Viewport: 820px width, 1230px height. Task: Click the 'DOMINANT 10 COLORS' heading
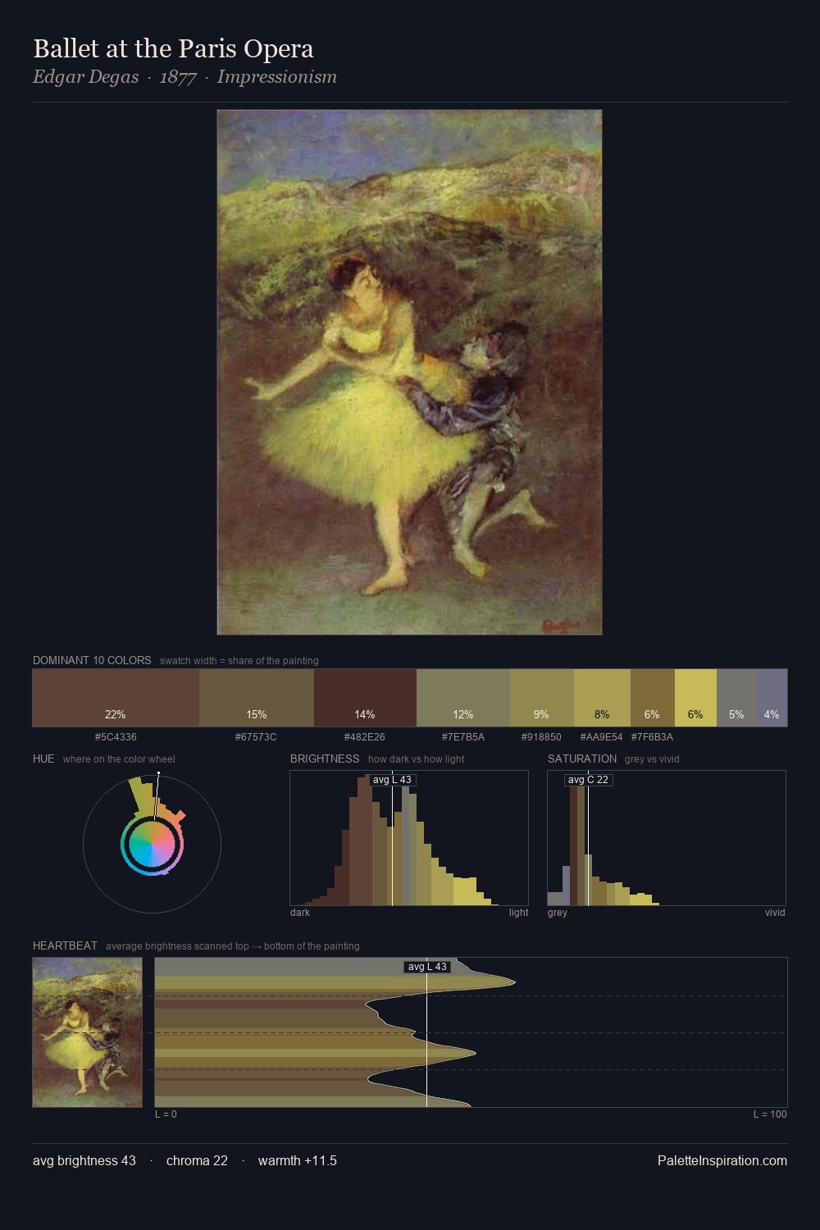[x=92, y=660]
